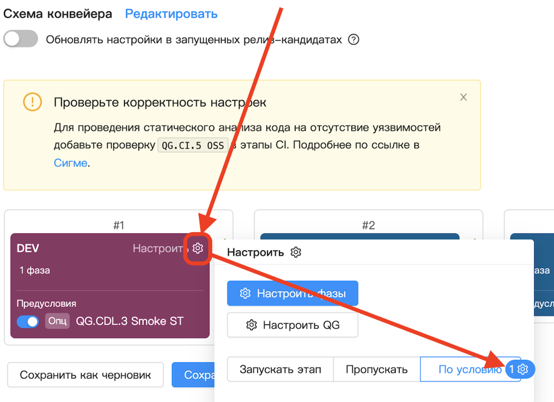The image size is (554, 402).
Task: Toggle Обновлять настройки в запущенных релиз-кандидатах switch
Action: [x=21, y=39]
